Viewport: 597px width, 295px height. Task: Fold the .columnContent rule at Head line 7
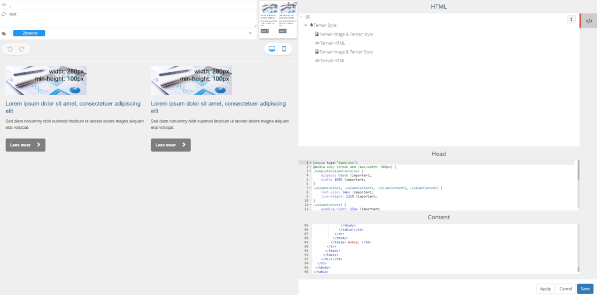311,188
